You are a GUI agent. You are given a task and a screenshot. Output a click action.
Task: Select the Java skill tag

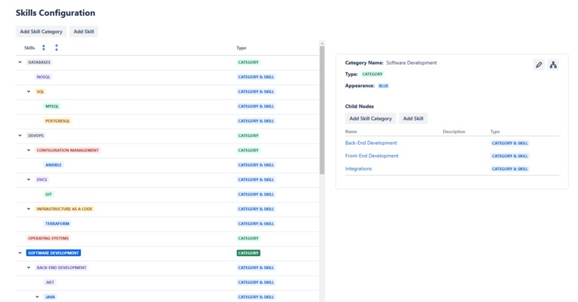pyautogui.click(x=50, y=297)
